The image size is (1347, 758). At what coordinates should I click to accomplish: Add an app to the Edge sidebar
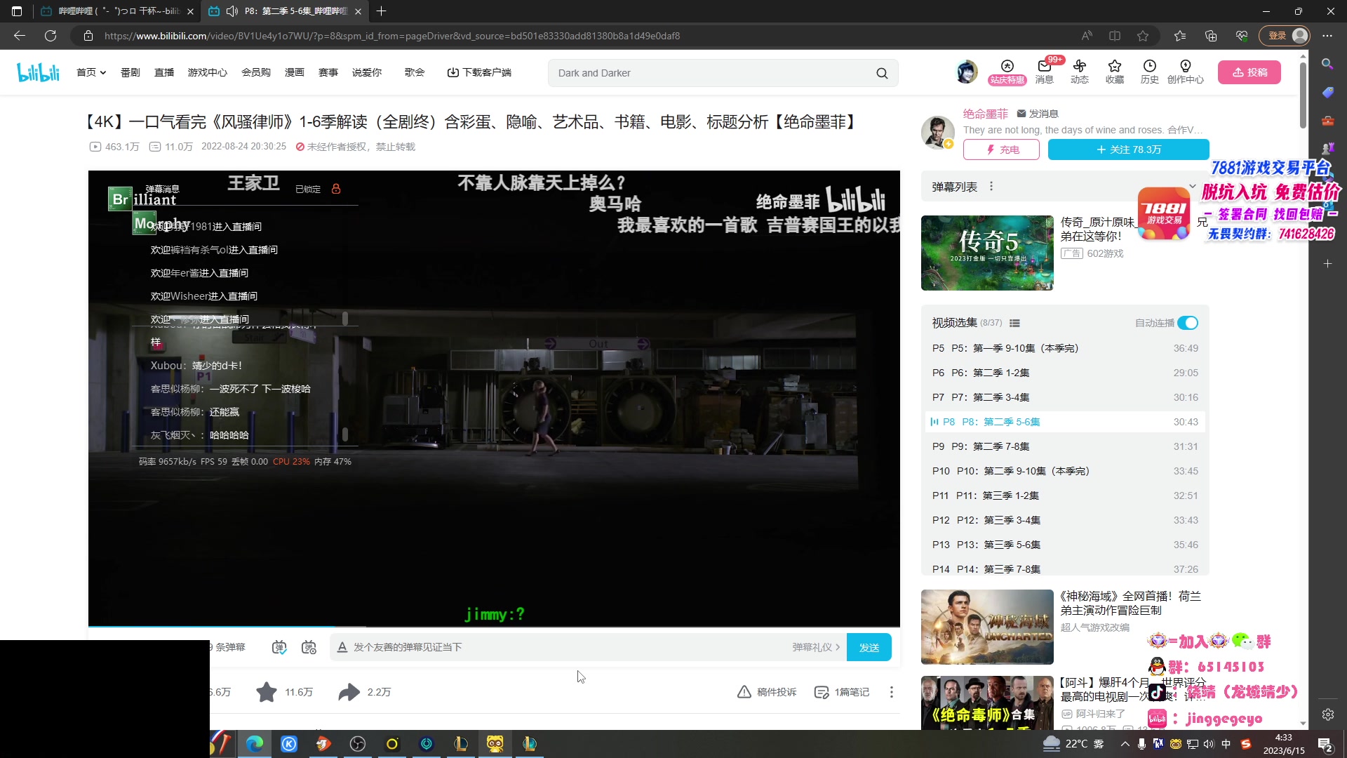(x=1327, y=264)
